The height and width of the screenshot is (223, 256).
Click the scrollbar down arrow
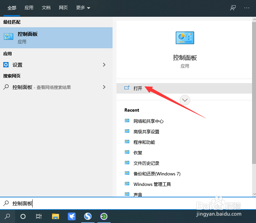[254, 194]
